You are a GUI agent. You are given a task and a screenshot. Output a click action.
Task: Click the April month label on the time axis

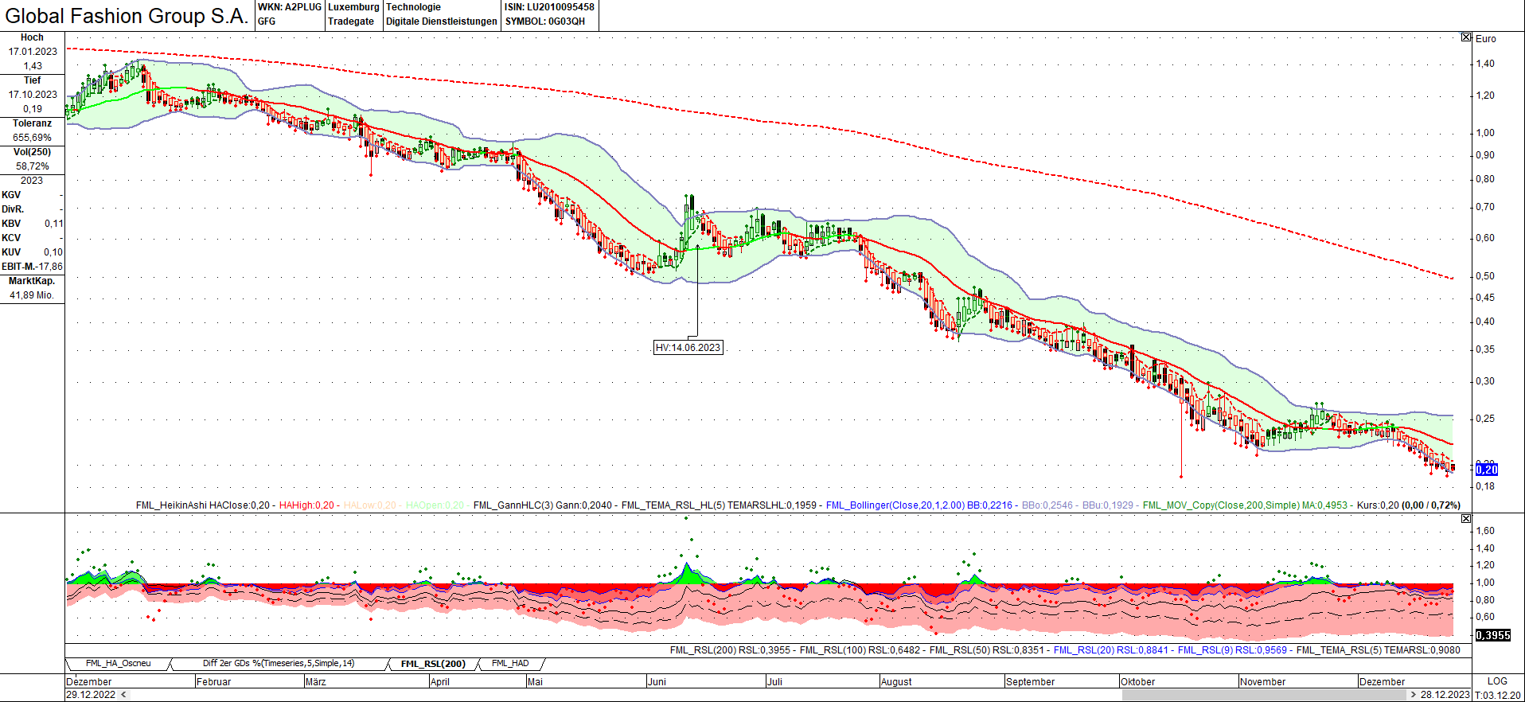tap(439, 682)
